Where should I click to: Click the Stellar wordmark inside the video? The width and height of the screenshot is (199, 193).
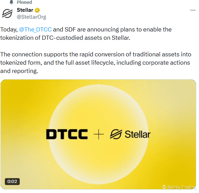click(x=138, y=134)
